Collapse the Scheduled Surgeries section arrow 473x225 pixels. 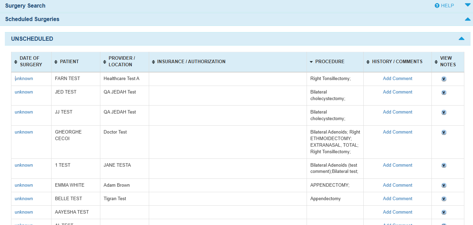467,19
